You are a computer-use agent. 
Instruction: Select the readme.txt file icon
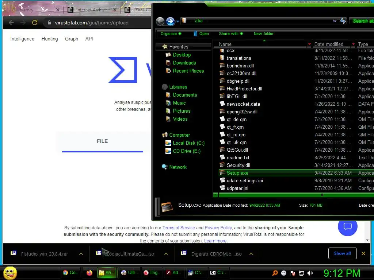(x=222, y=157)
